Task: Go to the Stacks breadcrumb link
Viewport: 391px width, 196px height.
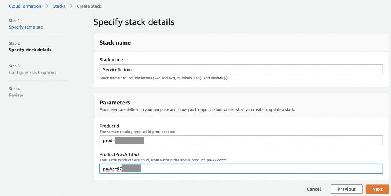Action: point(59,6)
